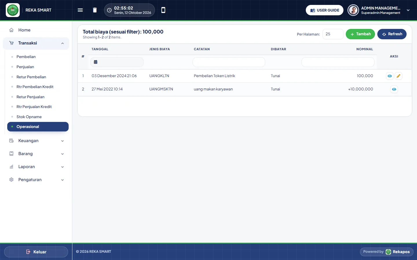Open the date filter calendar icon
Image resolution: width=417 pixels, height=260 pixels.
[x=96, y=62]
